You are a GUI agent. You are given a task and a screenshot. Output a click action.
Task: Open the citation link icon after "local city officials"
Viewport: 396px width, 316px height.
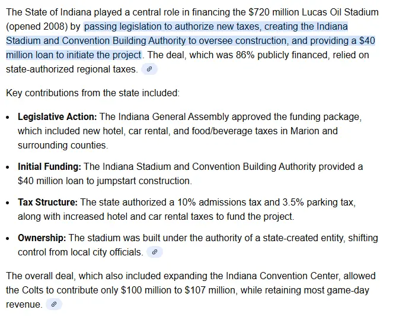click(154, 252)
